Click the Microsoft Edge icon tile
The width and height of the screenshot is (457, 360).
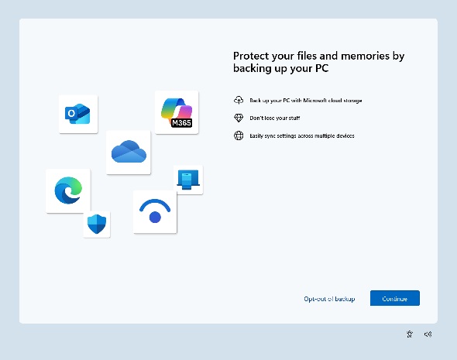(x=68, y=190)
